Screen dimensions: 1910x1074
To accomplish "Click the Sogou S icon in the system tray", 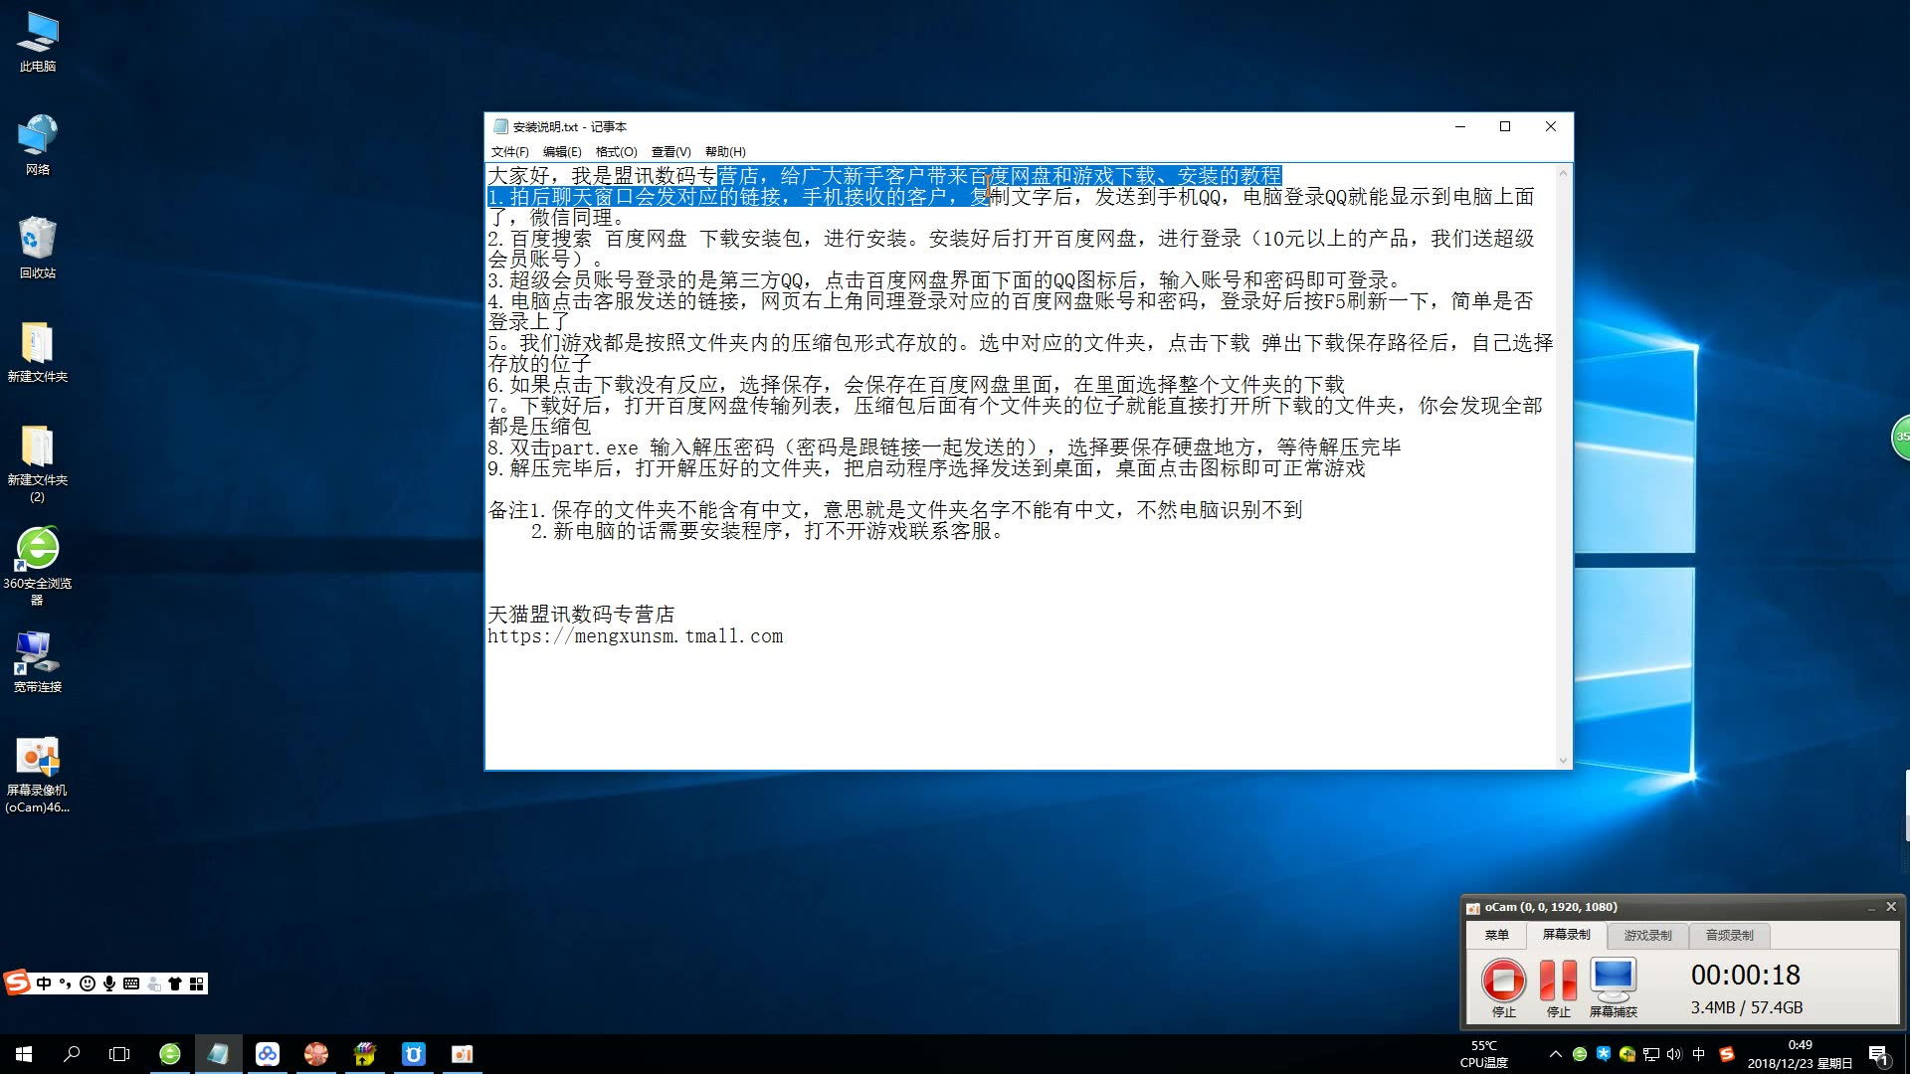I will coord(1727,1054).
